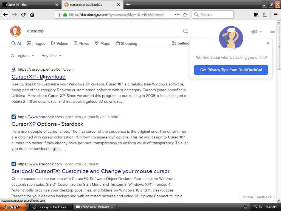Viewport: 281px width, 211px height.
Task: Switch to Maps results tab
Action: tap(102, 43)
